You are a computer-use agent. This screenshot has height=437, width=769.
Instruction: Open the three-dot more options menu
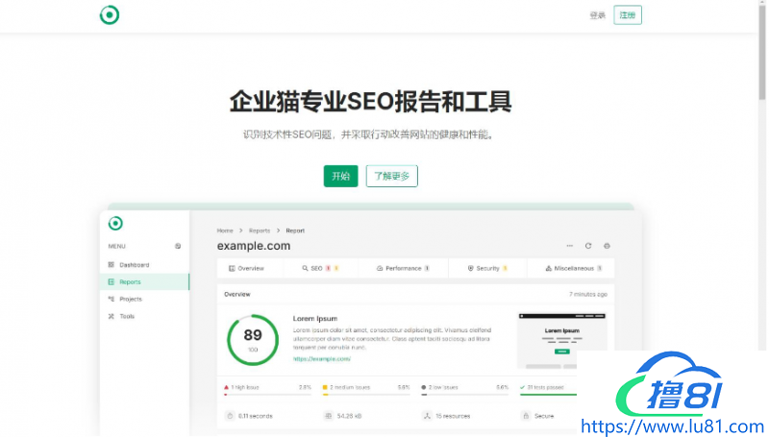click(570, 246)
